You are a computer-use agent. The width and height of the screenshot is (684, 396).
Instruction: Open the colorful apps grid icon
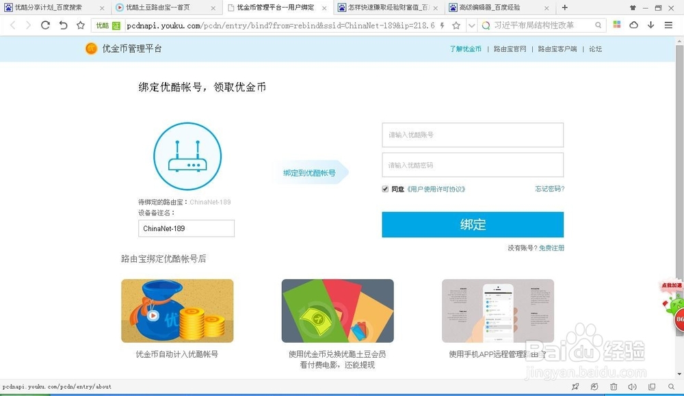pyautogui.click(x=617, y=25)
